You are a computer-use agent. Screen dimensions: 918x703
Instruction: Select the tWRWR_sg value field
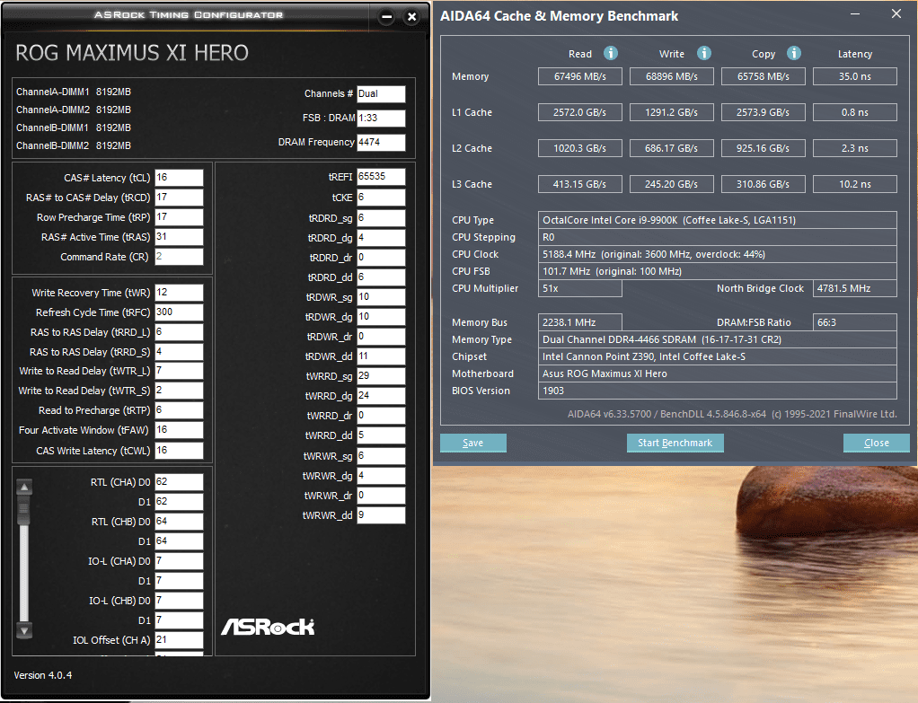[381, 456]
